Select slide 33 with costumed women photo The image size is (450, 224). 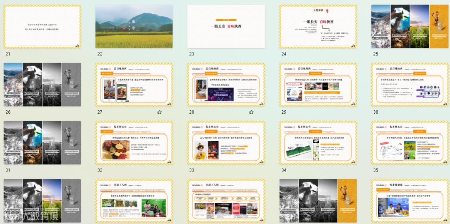tap(226, 142)
